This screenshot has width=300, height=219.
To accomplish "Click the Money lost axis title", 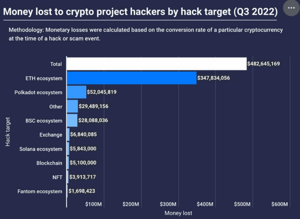I will (178, 213).
